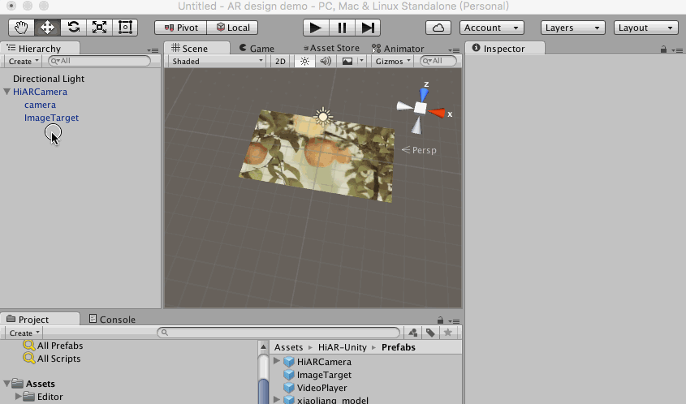686x404 pixels.
Task: Click the Pause button
Action: (342, 28)
